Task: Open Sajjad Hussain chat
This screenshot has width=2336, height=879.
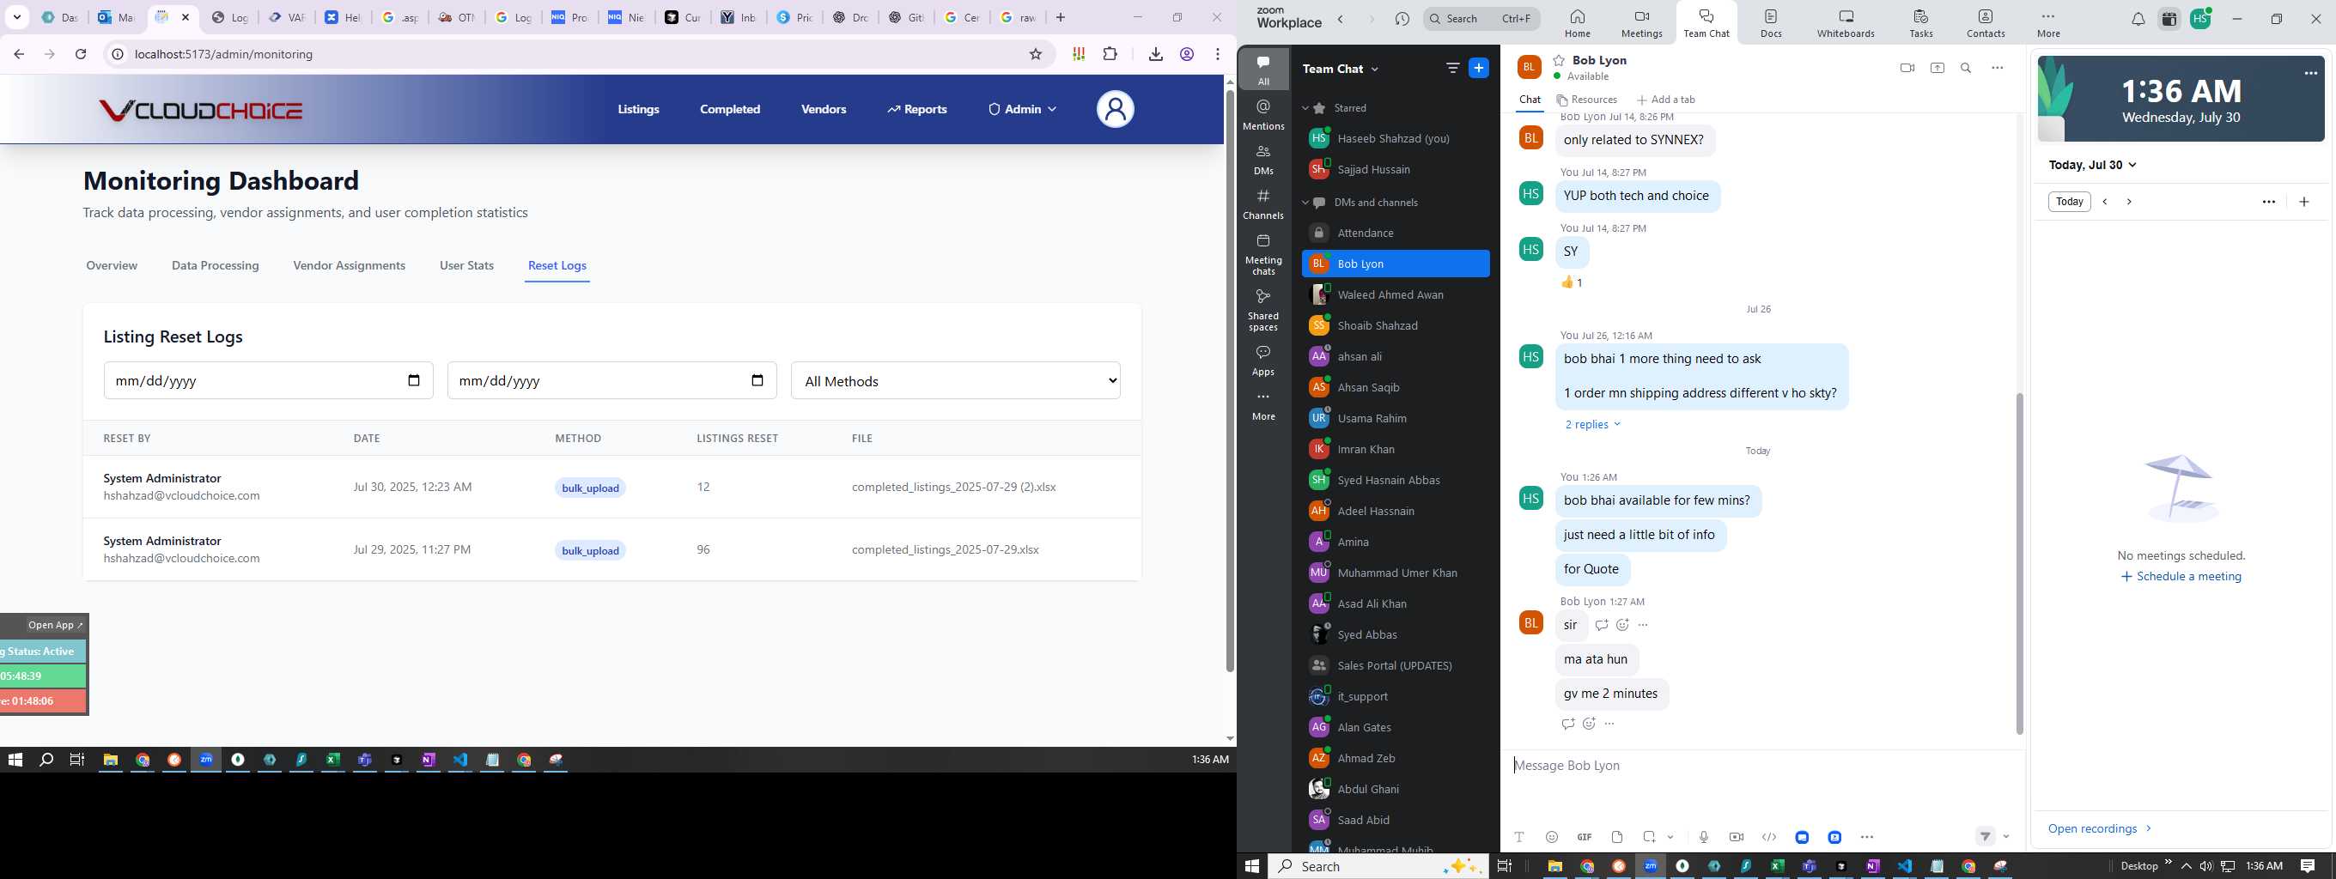Action: [x=1396, y=169]
